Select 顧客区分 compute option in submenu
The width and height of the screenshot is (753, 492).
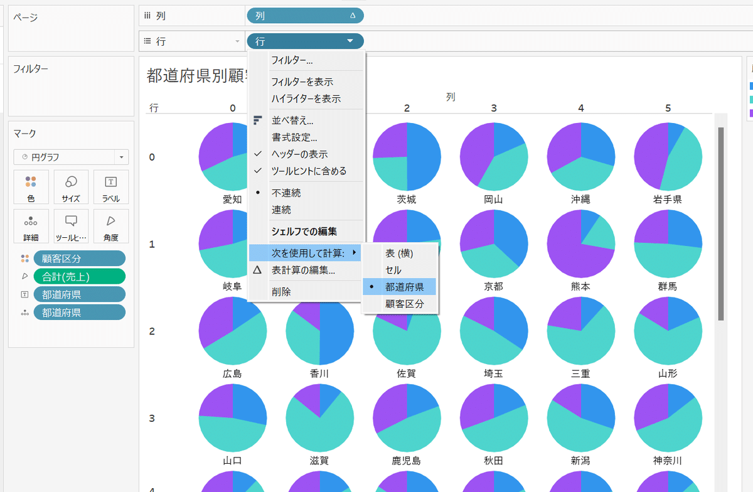[x=400, y=304]
